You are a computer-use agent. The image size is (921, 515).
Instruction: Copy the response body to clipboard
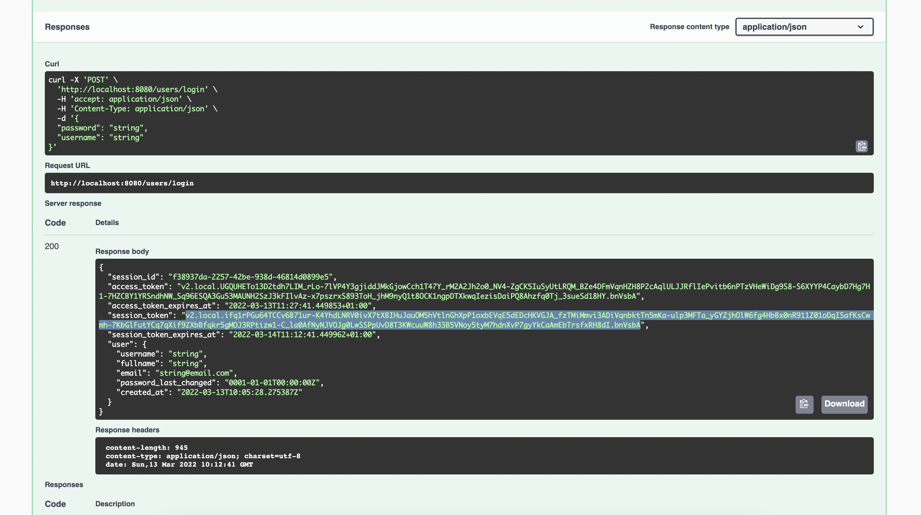point(804,404)
